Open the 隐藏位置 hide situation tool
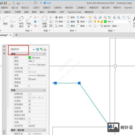 (45, 22)
